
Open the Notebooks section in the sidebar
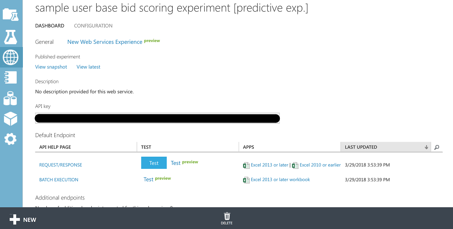(11, 77)
